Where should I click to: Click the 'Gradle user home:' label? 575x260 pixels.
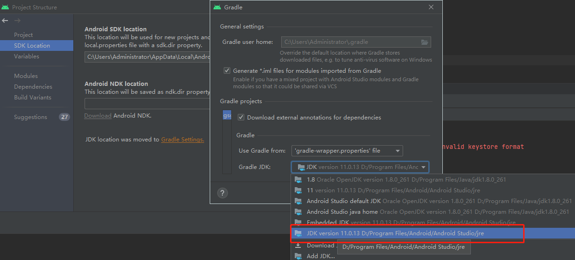(248, 42)
